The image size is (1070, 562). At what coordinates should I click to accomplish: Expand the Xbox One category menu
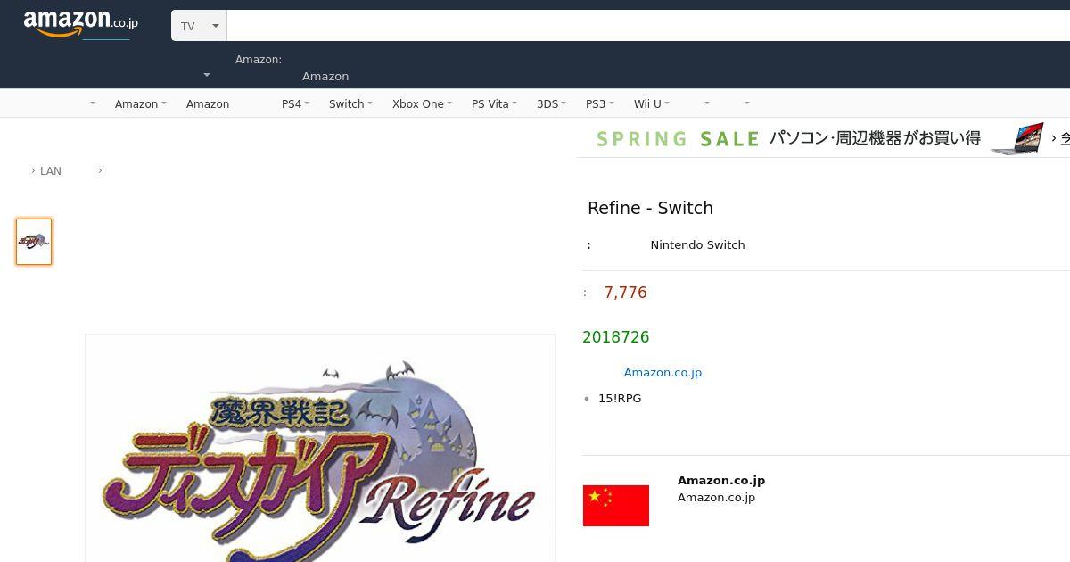tap(422, 103)
